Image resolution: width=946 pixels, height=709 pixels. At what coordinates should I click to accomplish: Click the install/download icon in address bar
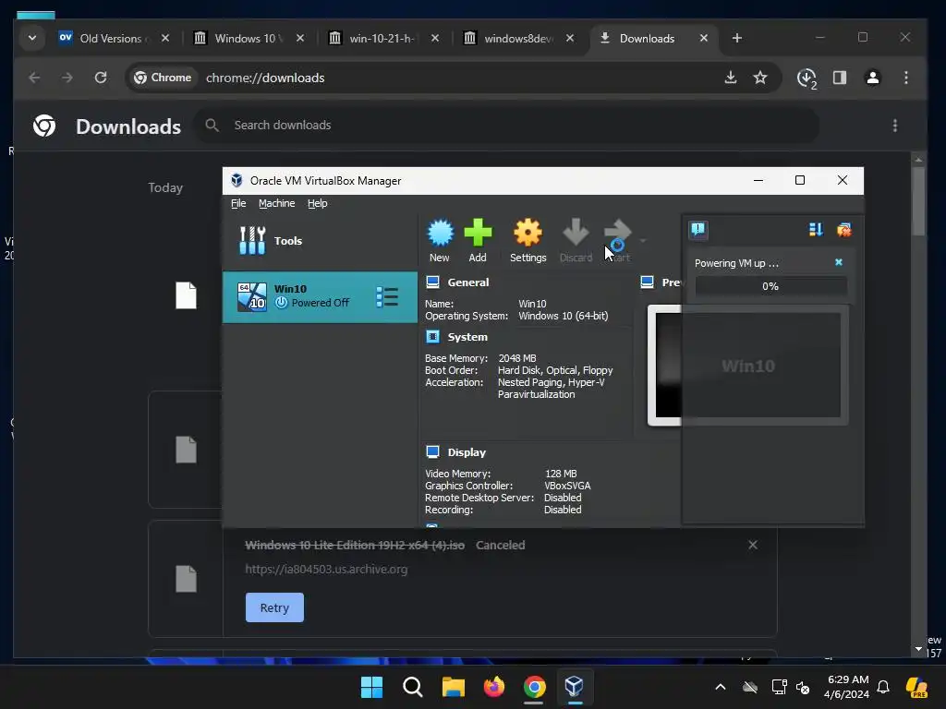point(731,78)
